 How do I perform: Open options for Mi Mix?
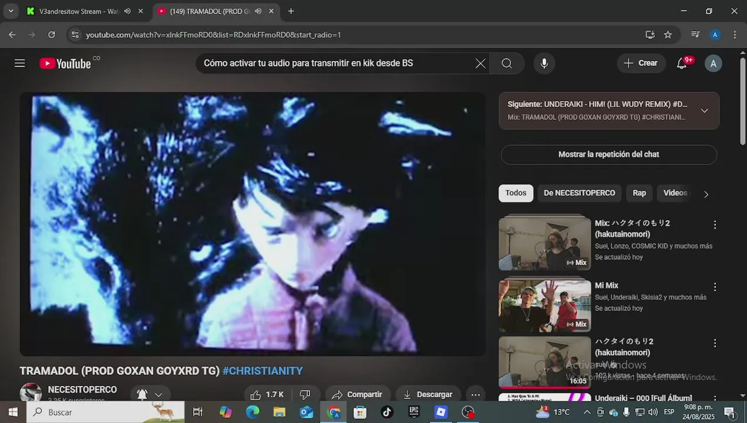pos(715,287)
